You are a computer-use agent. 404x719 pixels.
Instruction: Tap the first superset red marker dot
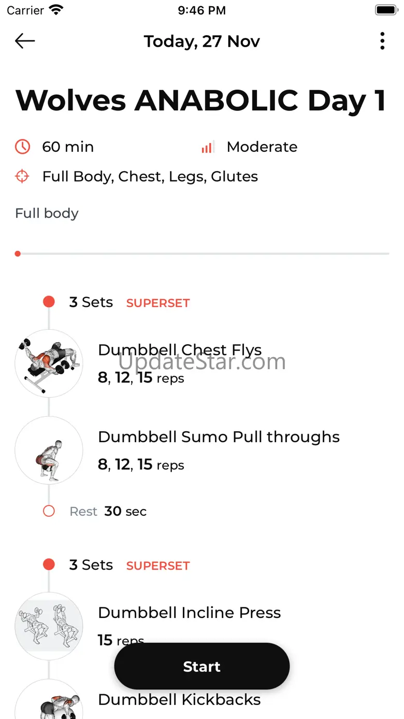(49, 302)
